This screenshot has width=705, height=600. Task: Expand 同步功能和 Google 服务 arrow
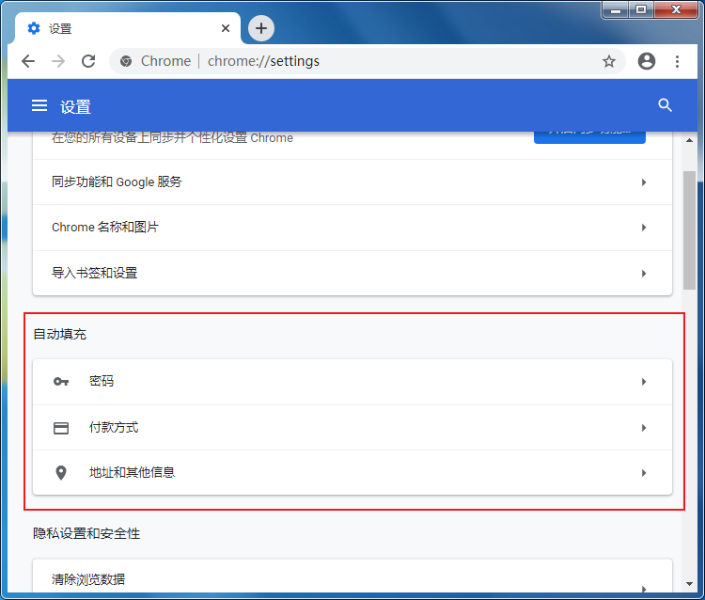coord(644,182)
